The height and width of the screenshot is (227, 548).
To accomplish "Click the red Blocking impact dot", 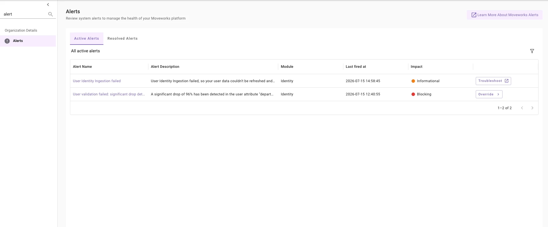I will tap(413, 94).
